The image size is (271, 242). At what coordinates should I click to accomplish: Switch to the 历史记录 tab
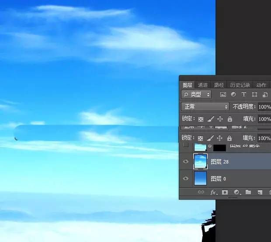[x=240, y=85]
